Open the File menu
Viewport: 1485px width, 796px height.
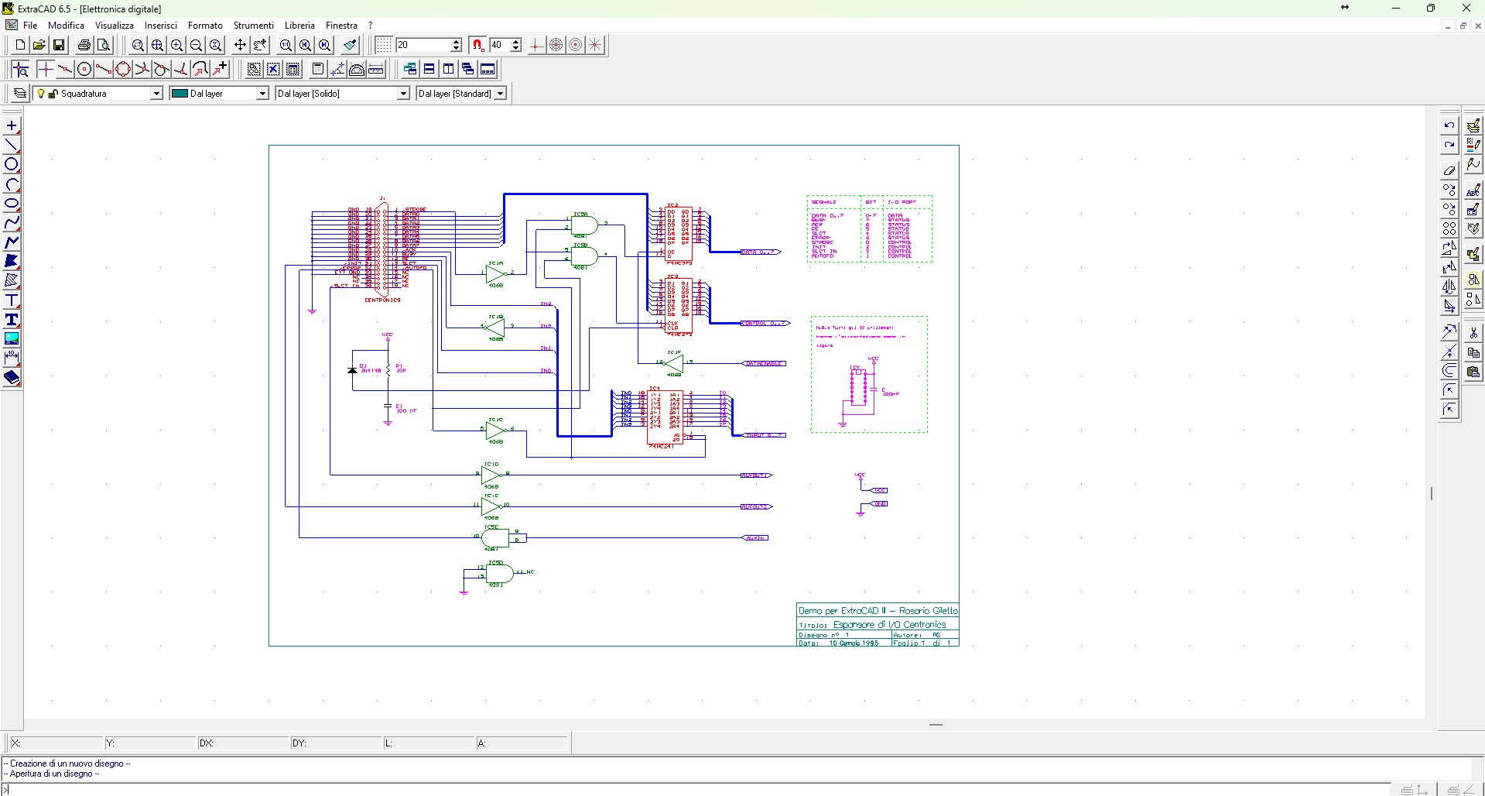30,26
